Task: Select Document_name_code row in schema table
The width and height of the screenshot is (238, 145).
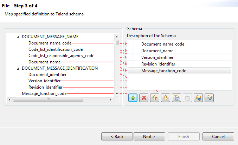Action: pyautogui.click(x=162, y=44)
